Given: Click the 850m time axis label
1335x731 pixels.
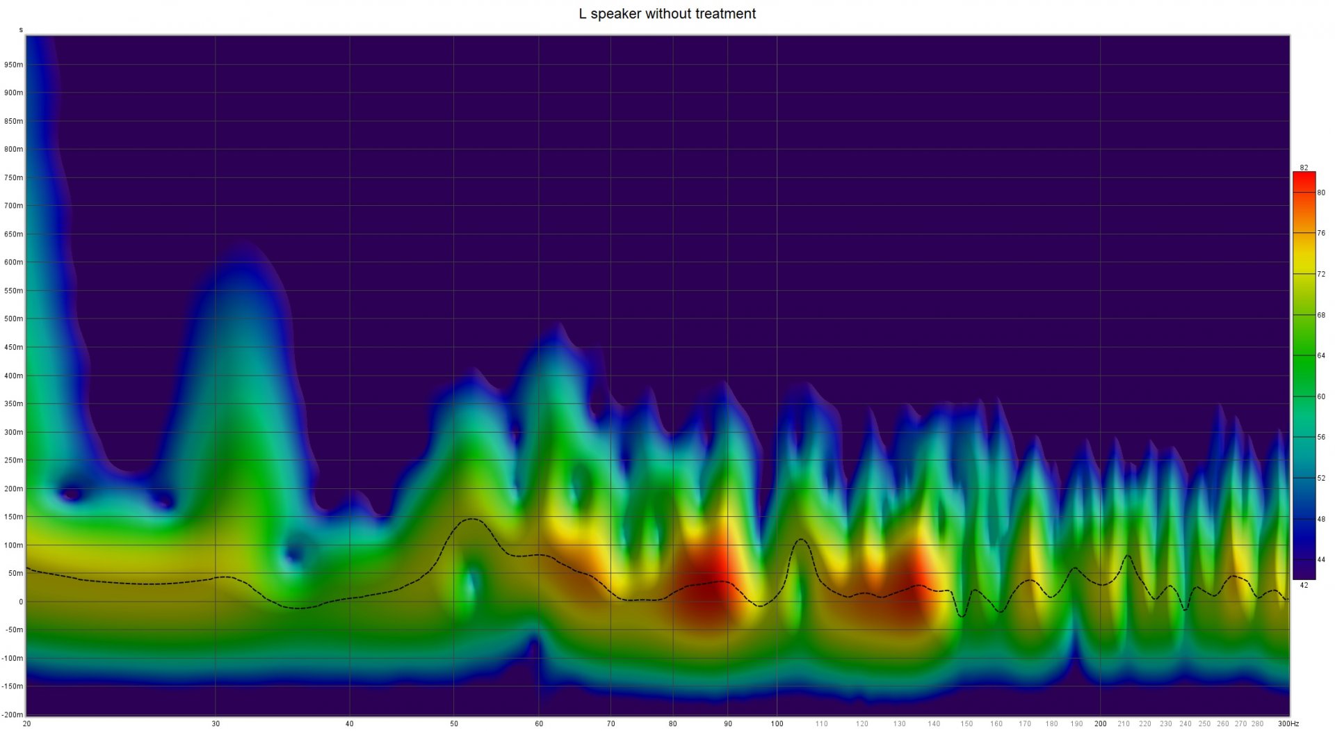Looking at the screenshot, I should pos(13,121).
